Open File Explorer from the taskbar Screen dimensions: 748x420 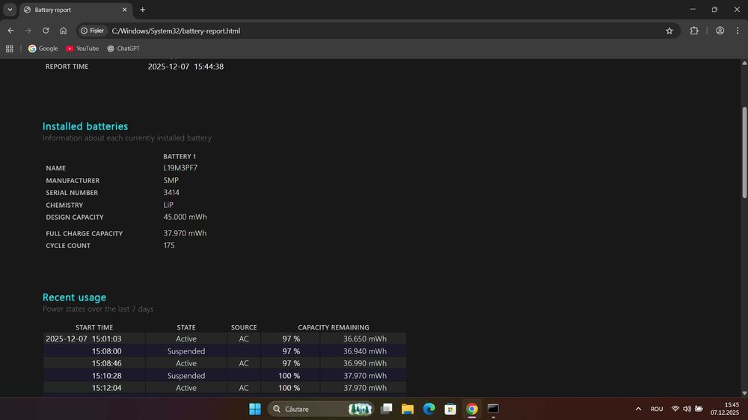[x=408, y=409]
